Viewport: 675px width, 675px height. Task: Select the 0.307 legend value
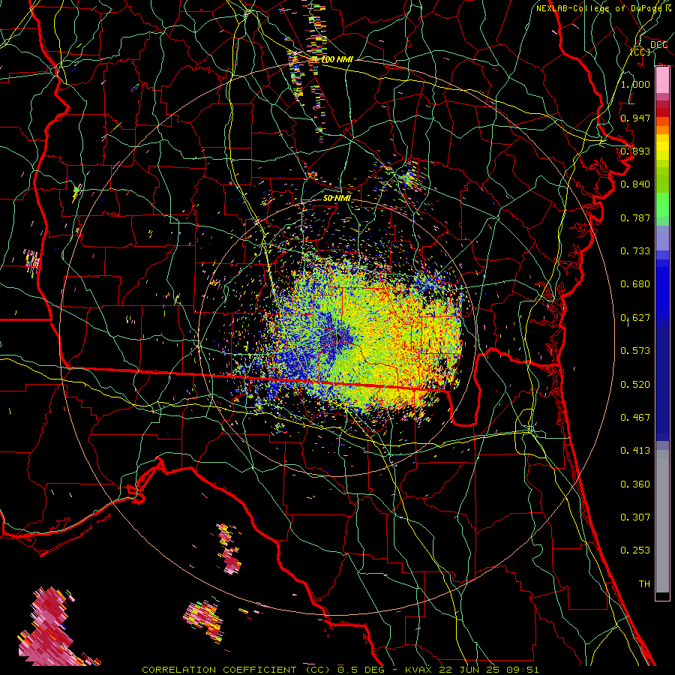635,517
